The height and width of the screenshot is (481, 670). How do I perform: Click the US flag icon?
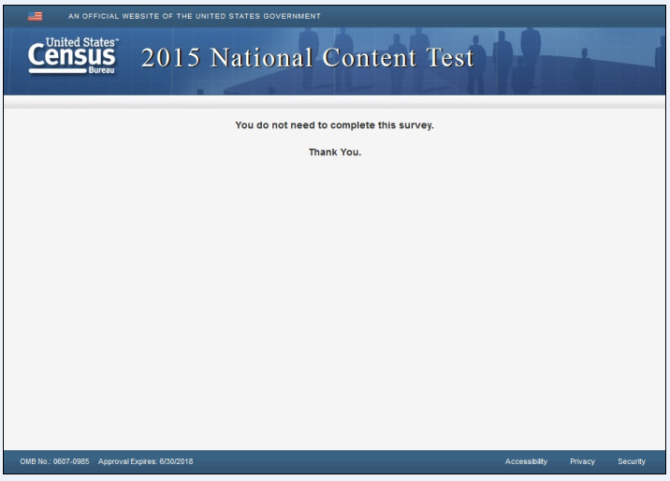click(35, 16)
